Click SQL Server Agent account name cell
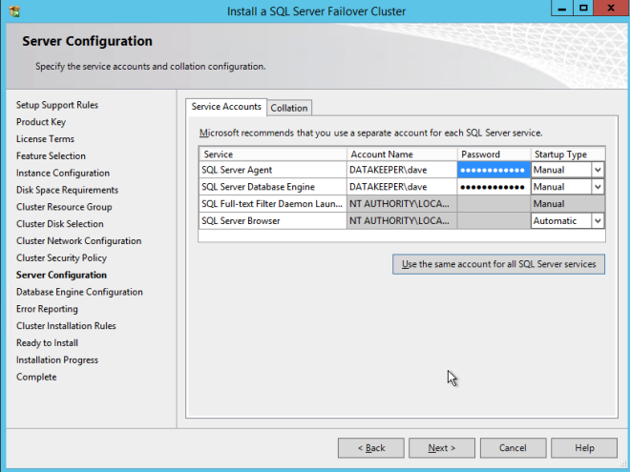630x472 pixels. pyautogui.click(x=401, y=170)
